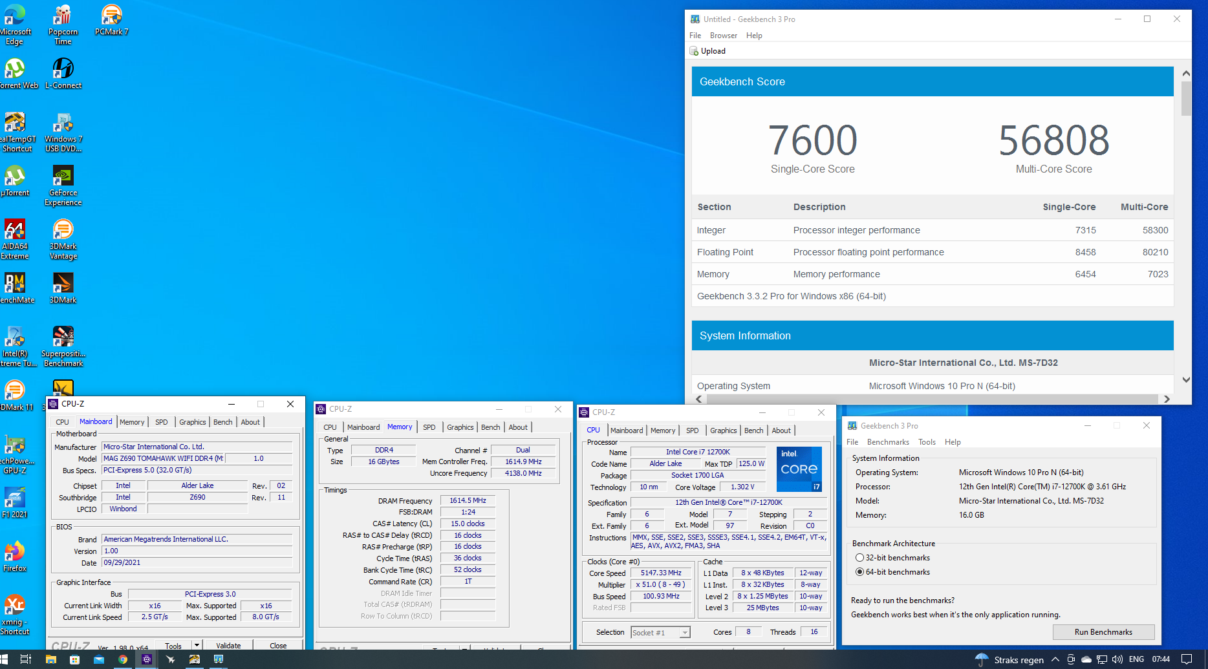Open Microsoft Store from taskbar

[x=74, y=659]
